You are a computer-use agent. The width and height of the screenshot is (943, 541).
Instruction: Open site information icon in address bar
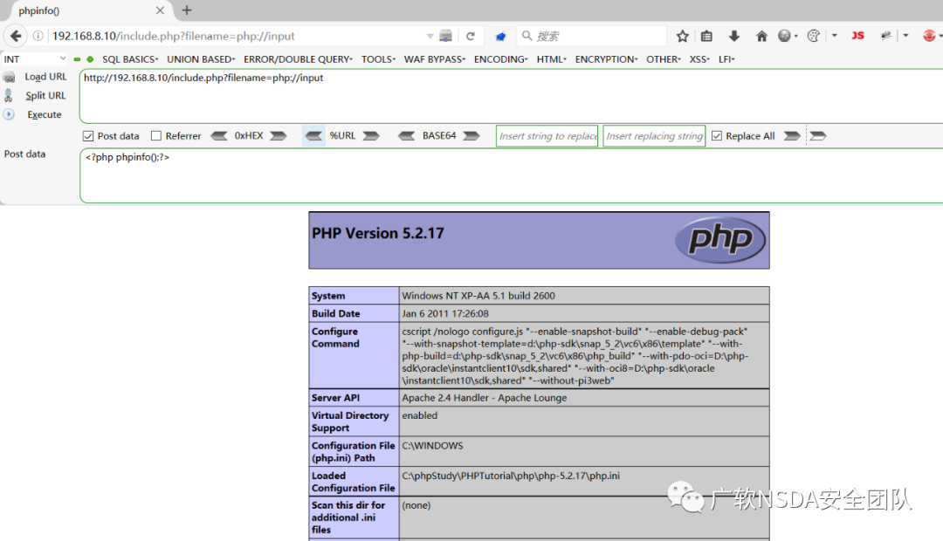coord(38,36)
